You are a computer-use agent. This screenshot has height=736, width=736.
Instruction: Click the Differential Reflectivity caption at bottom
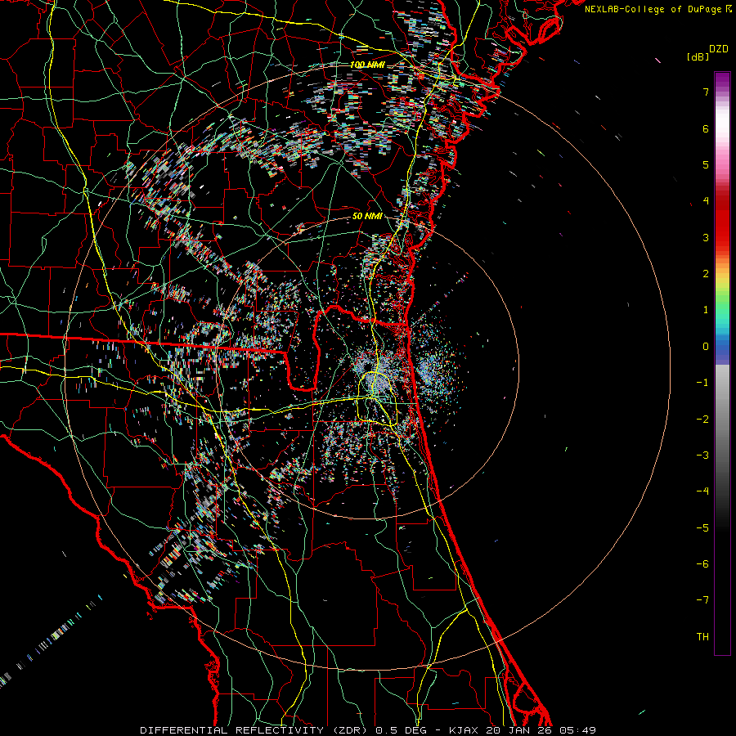click(x=368, y=730)
